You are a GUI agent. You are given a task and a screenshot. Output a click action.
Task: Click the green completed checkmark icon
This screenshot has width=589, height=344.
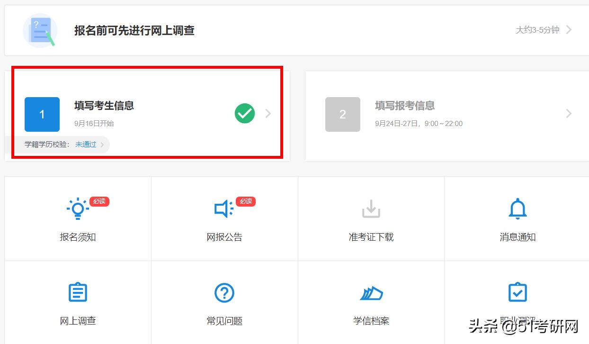tap(245, 113)
